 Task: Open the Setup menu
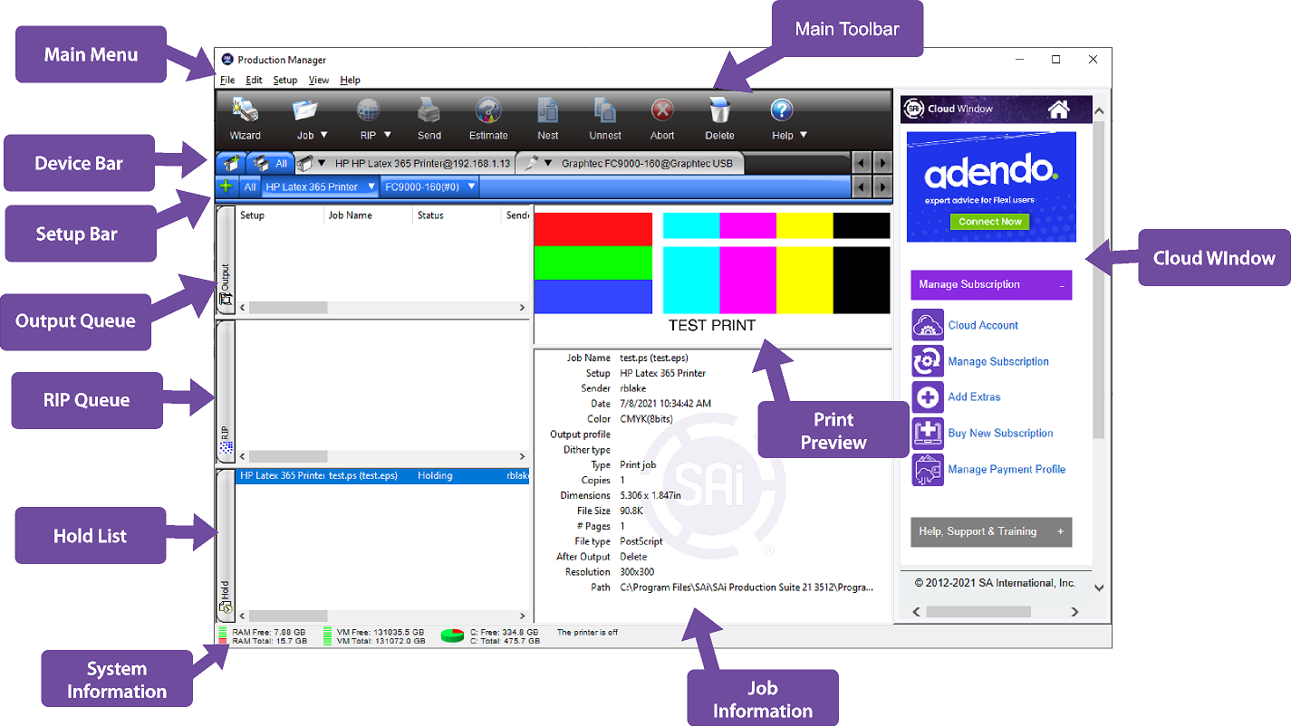click(x=285, y=81)
